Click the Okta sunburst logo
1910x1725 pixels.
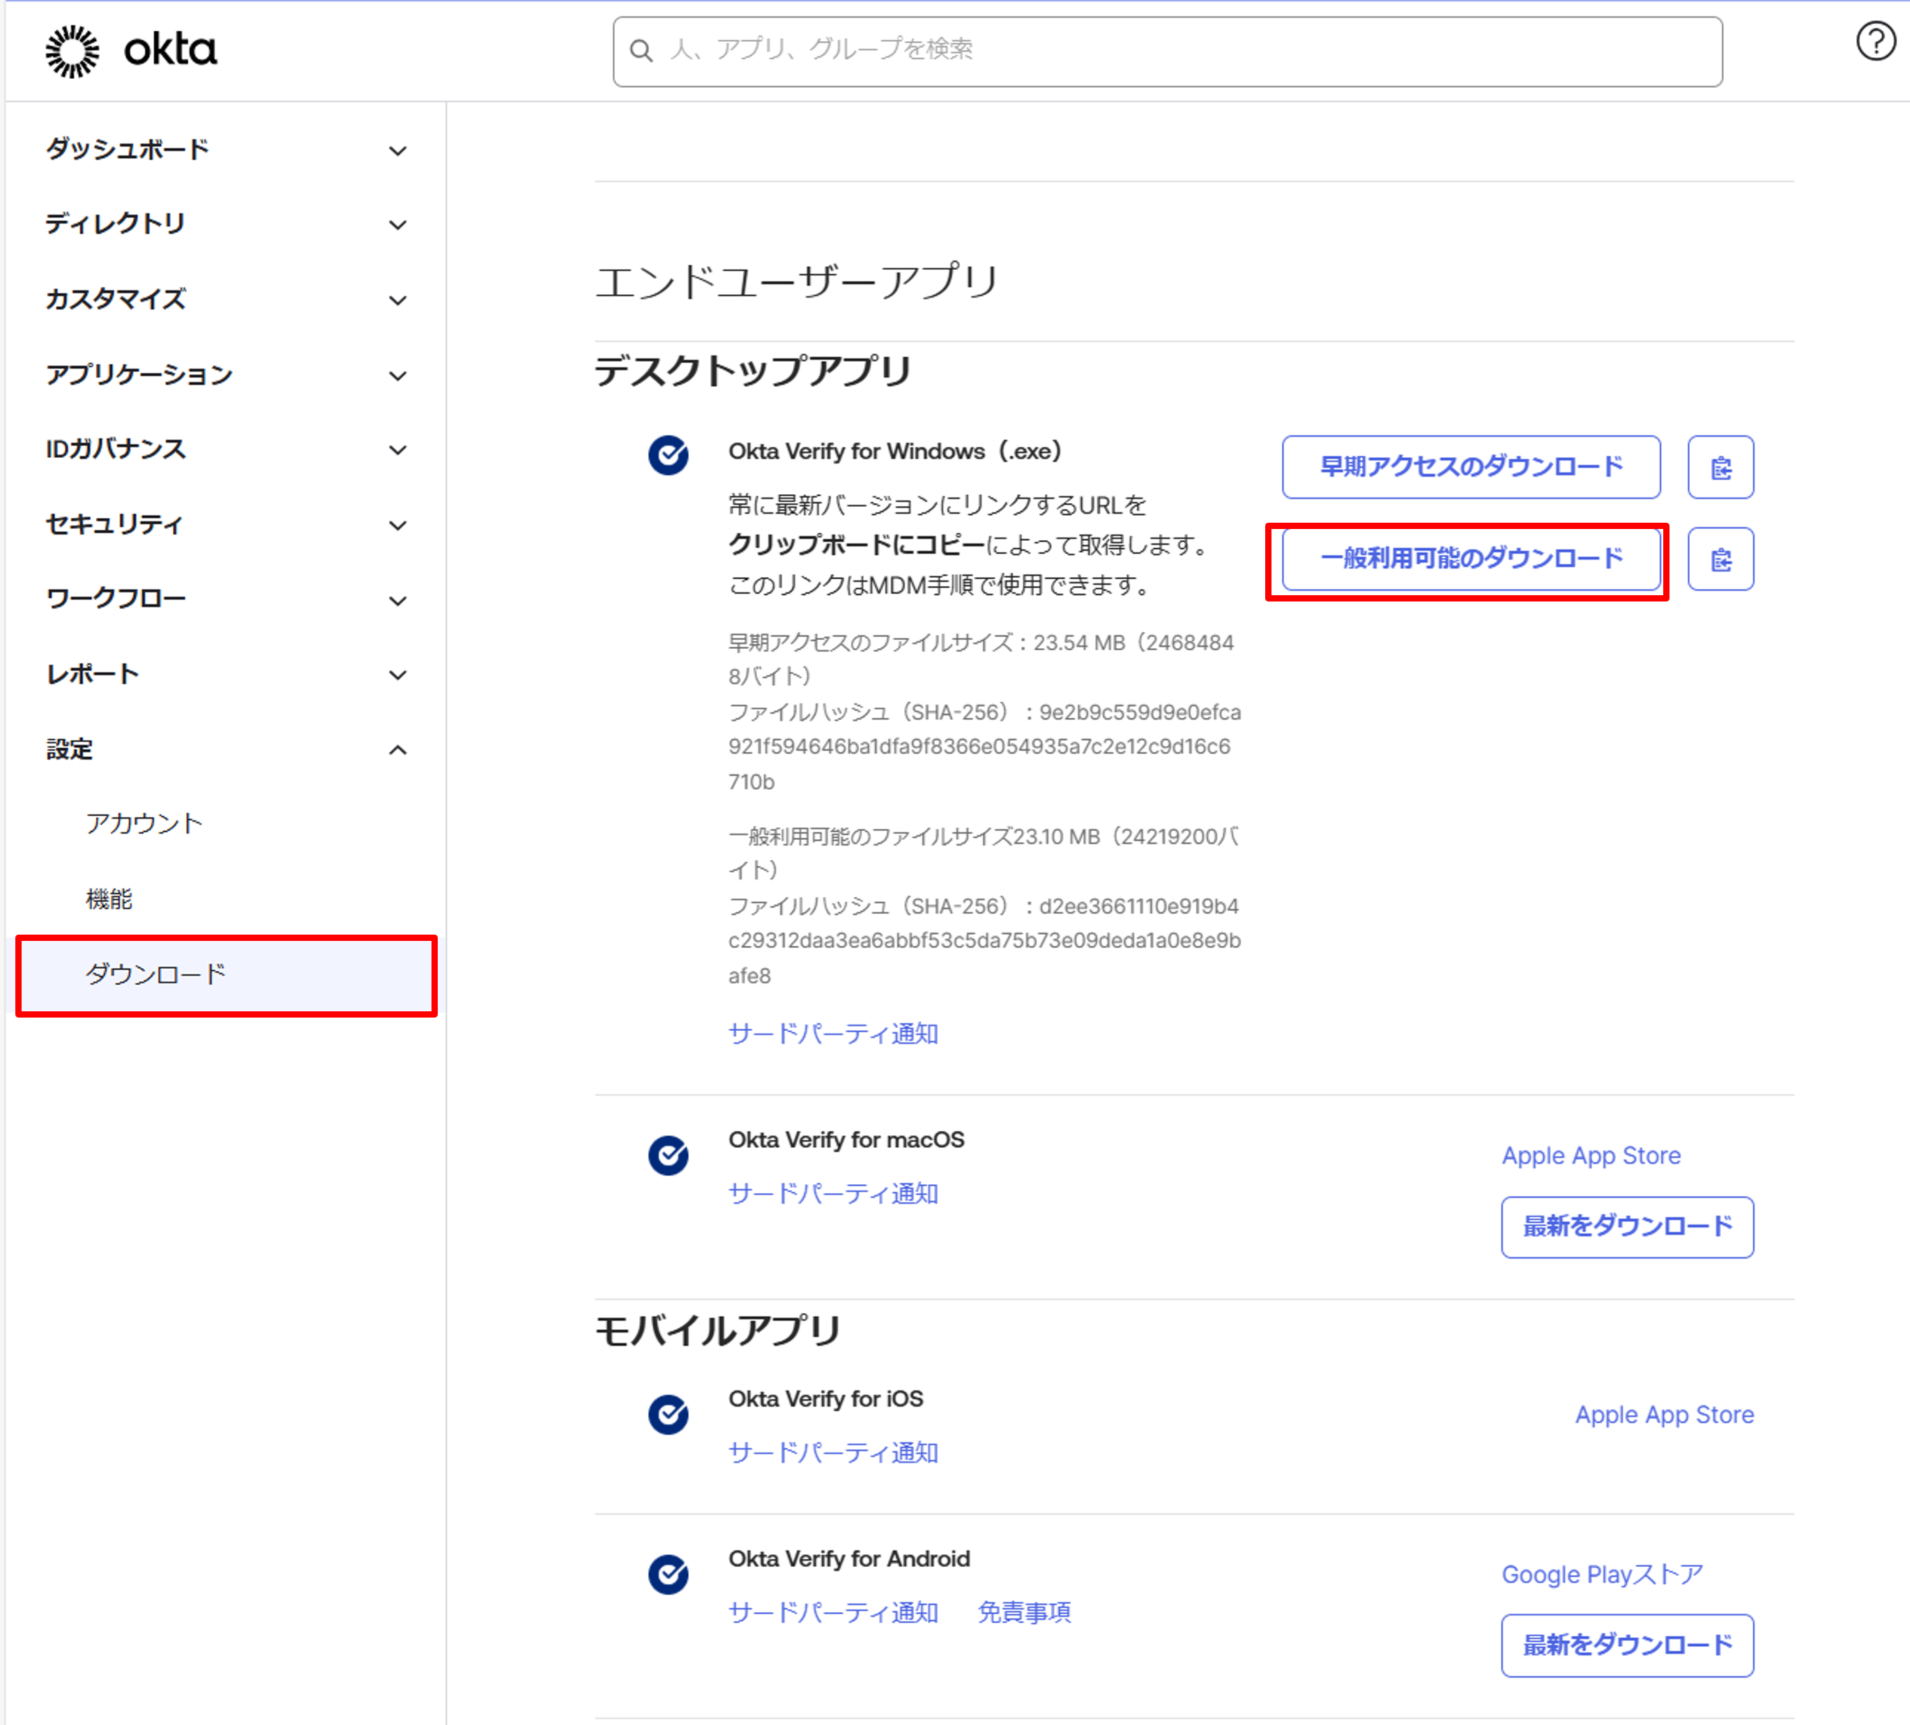point(72,51)
